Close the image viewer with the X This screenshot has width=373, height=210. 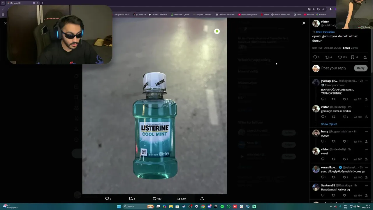pos(5,23)
